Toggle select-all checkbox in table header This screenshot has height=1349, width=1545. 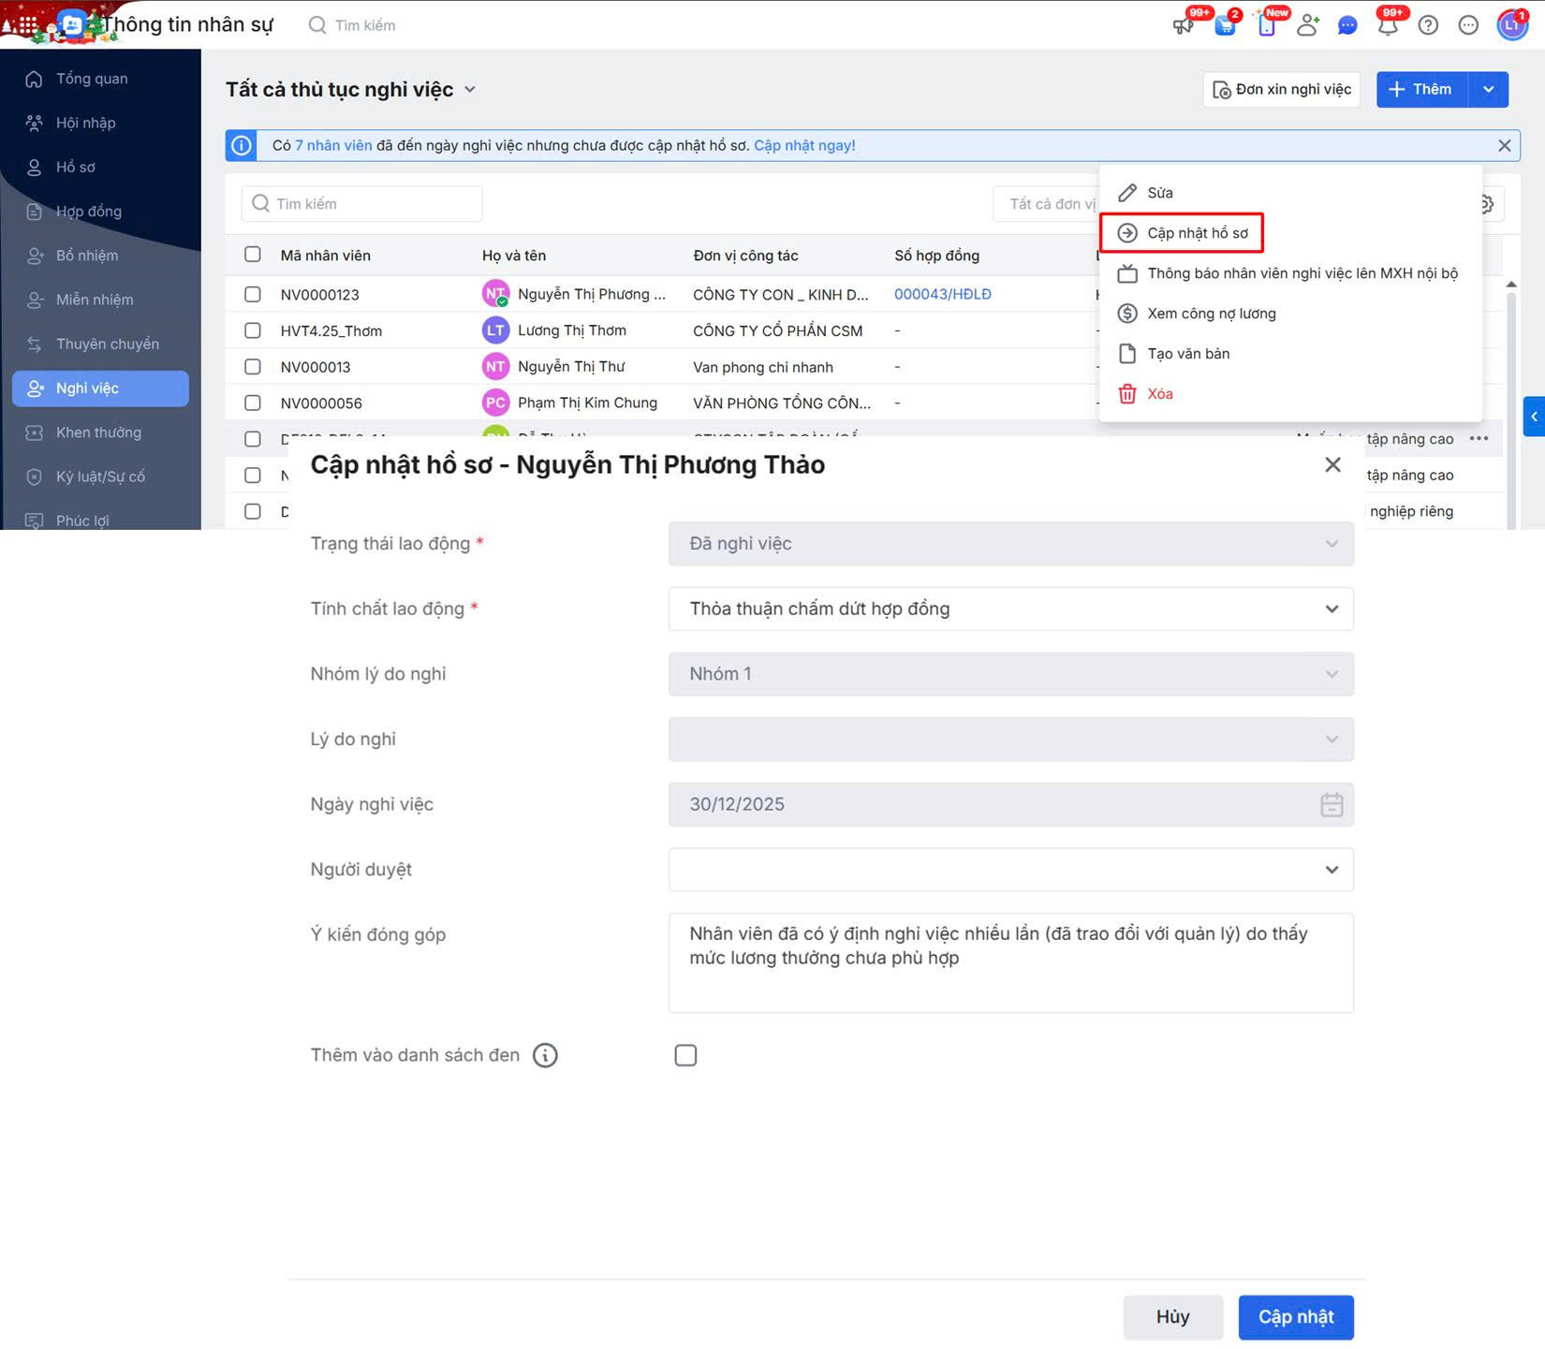253,255
